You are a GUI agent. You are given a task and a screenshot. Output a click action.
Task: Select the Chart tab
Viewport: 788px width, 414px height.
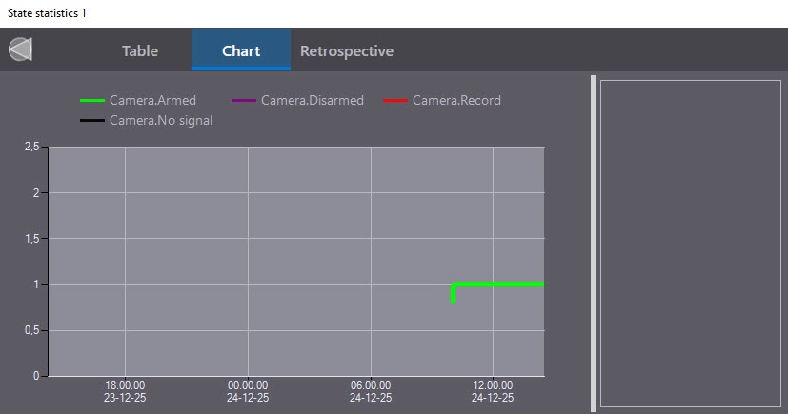[x=241, y=49]
